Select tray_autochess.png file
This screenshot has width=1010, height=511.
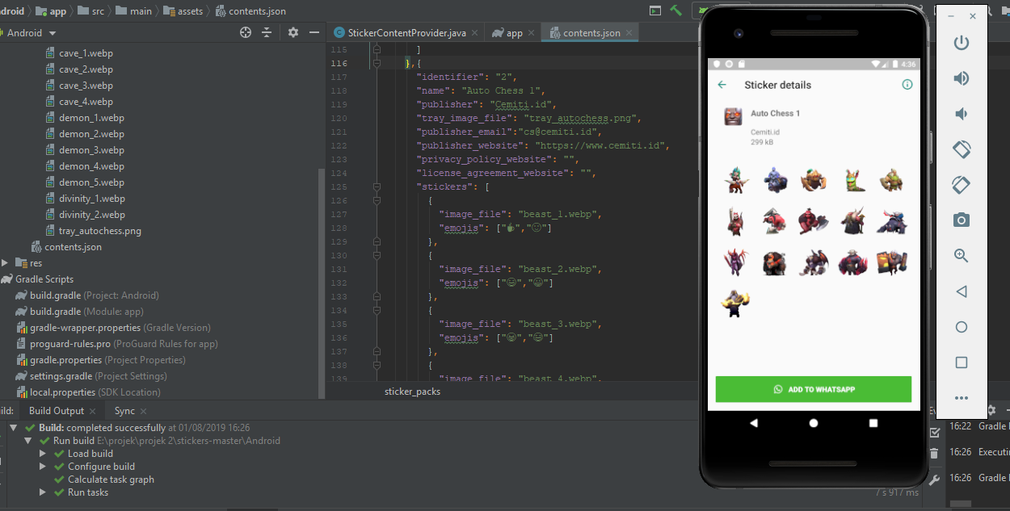pos(93,231)
